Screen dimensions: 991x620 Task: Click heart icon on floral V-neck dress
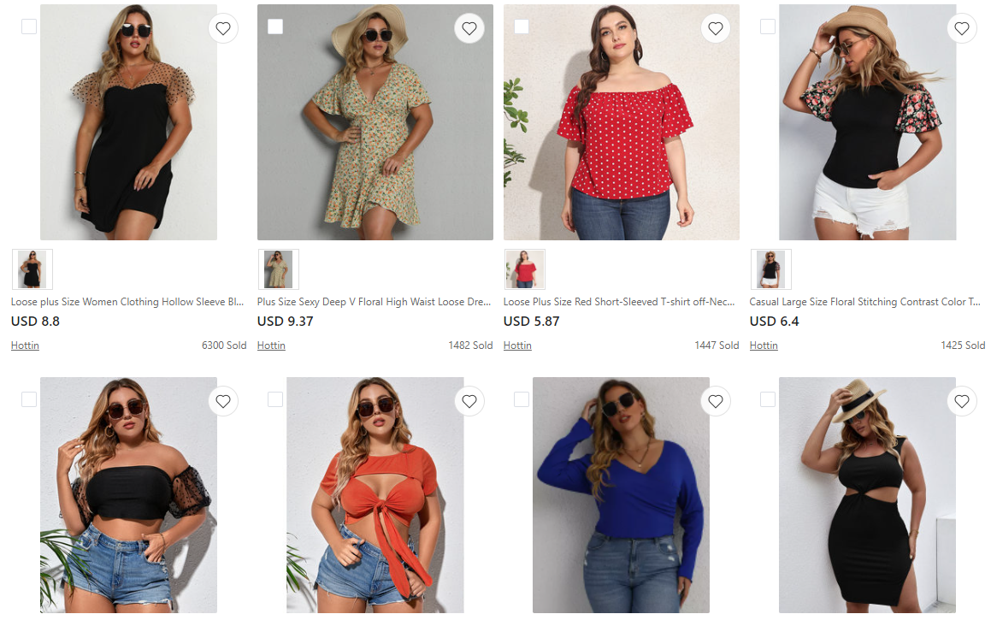pos(469,28)
